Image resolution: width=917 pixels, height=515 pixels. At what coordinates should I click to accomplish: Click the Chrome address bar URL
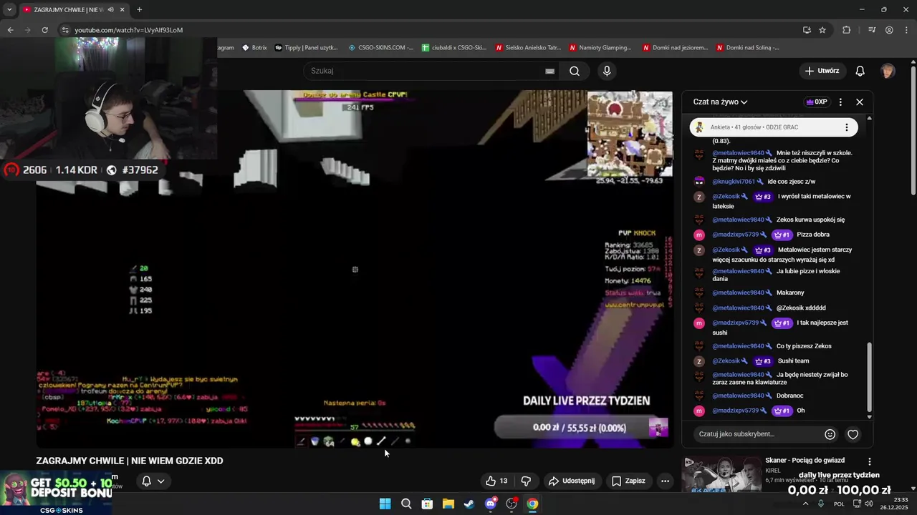[x=129, y=30]
